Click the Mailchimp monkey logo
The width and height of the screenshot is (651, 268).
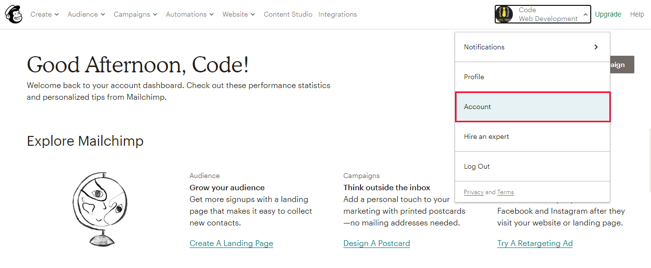tap(13, 14)
